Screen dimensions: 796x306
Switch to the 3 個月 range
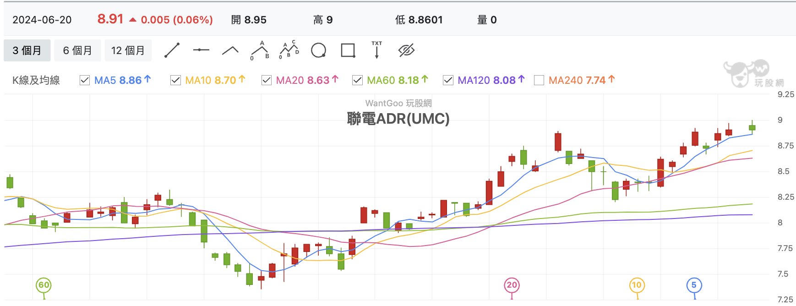[27, 50]
